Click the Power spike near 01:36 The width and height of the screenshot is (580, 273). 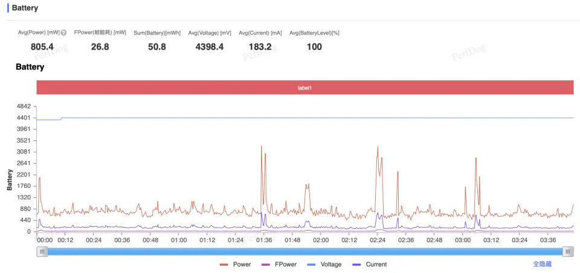(x=262, y=147)
